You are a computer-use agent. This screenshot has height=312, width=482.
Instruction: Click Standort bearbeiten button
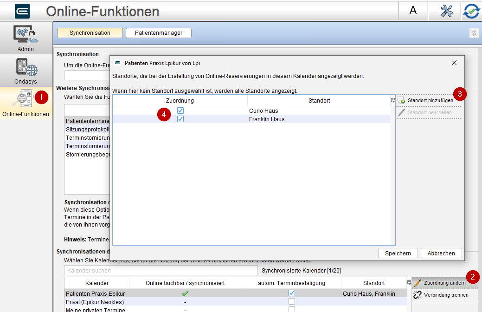(429, 113)
